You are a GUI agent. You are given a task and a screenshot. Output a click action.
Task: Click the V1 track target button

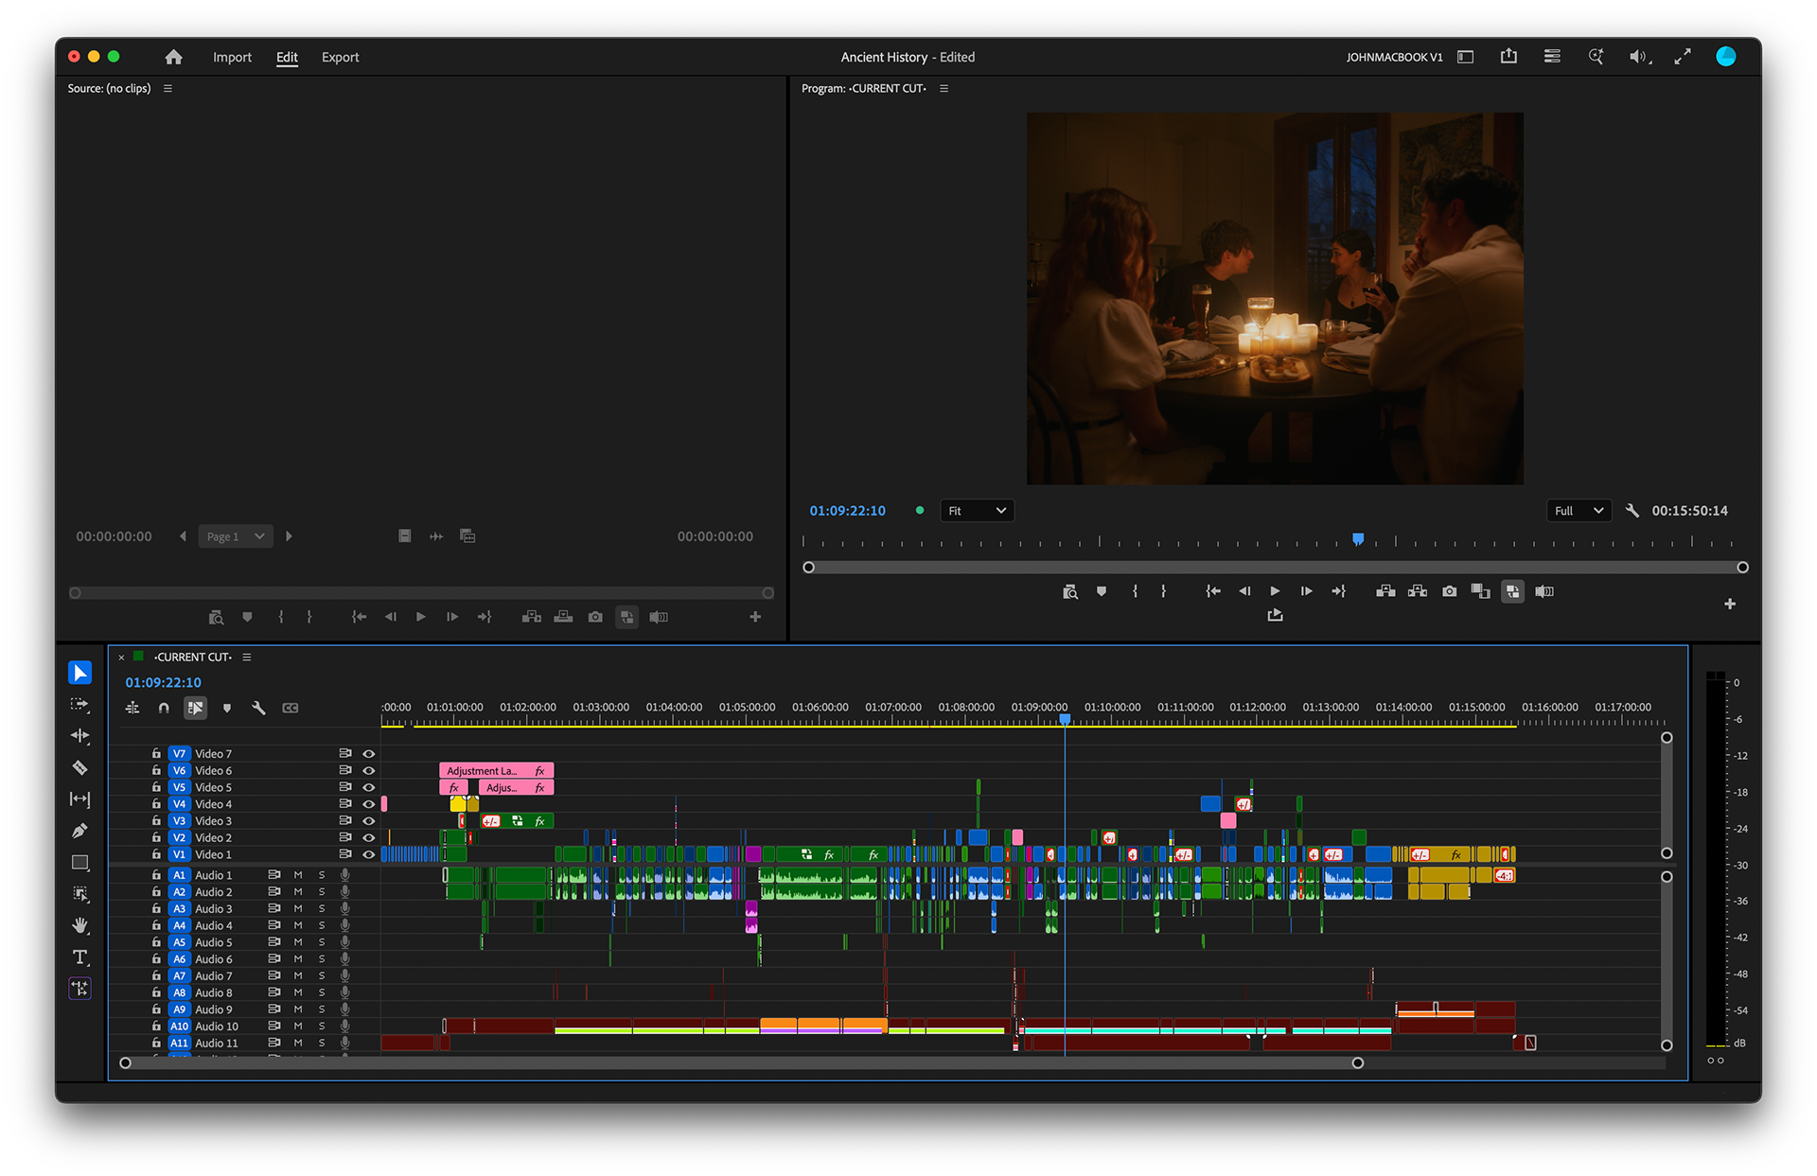(179, 854)
